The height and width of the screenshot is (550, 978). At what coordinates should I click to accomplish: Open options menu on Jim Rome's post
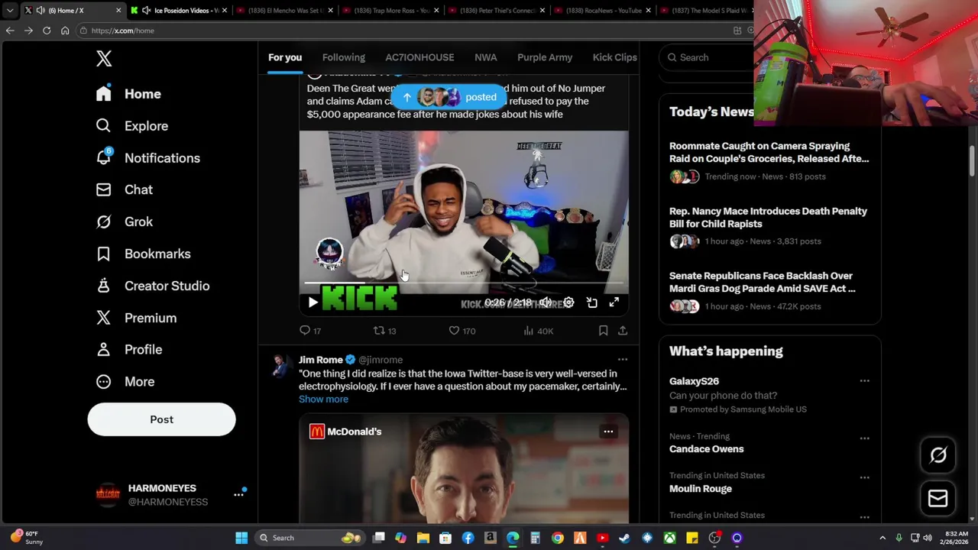point(623,360)
